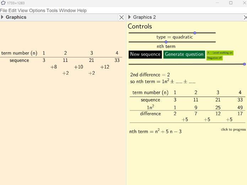This screenshot has width=247, height=185.
Task: Open the View menu
Action: point(23,11)
